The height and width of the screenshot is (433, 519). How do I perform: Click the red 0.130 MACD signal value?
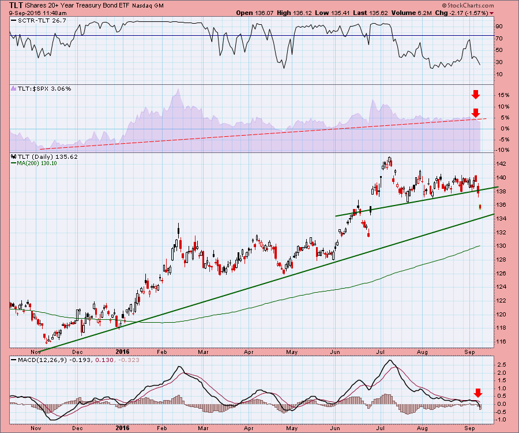pyautogui.click(x=104, y=360)
